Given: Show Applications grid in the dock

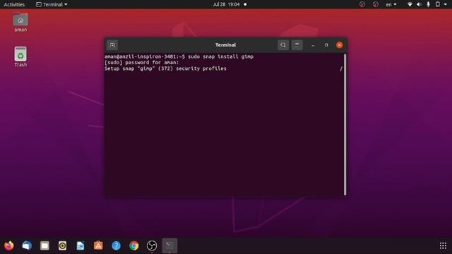Looking at the screenshot, I should (443, 246).
